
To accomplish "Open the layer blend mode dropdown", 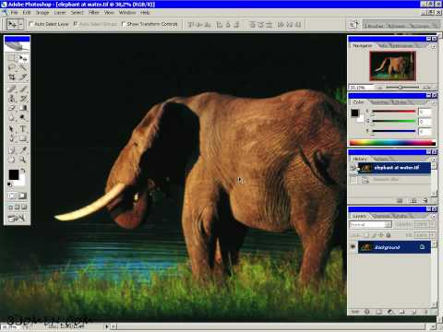I will click(x=371, y=225).
